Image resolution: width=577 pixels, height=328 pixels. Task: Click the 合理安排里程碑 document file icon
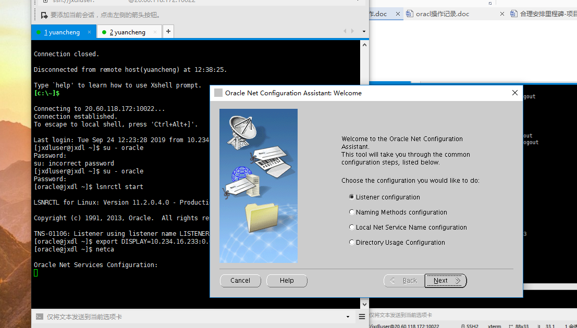pos(514,14)
